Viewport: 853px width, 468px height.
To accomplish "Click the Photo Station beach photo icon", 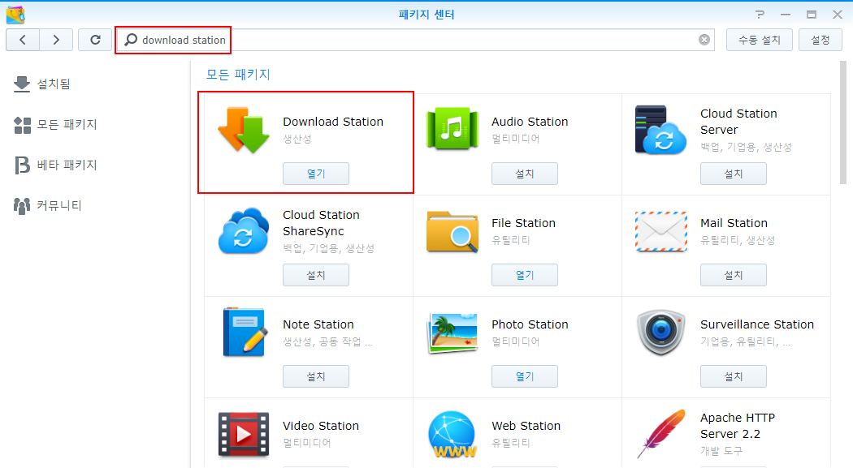I will tap(452, 333).
